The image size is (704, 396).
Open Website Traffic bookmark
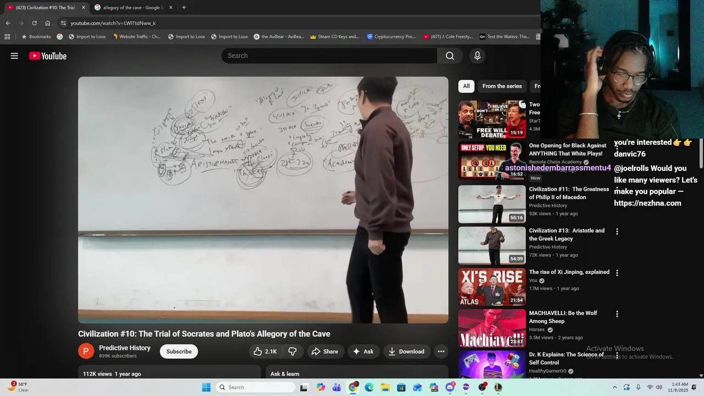click(136, 37)
